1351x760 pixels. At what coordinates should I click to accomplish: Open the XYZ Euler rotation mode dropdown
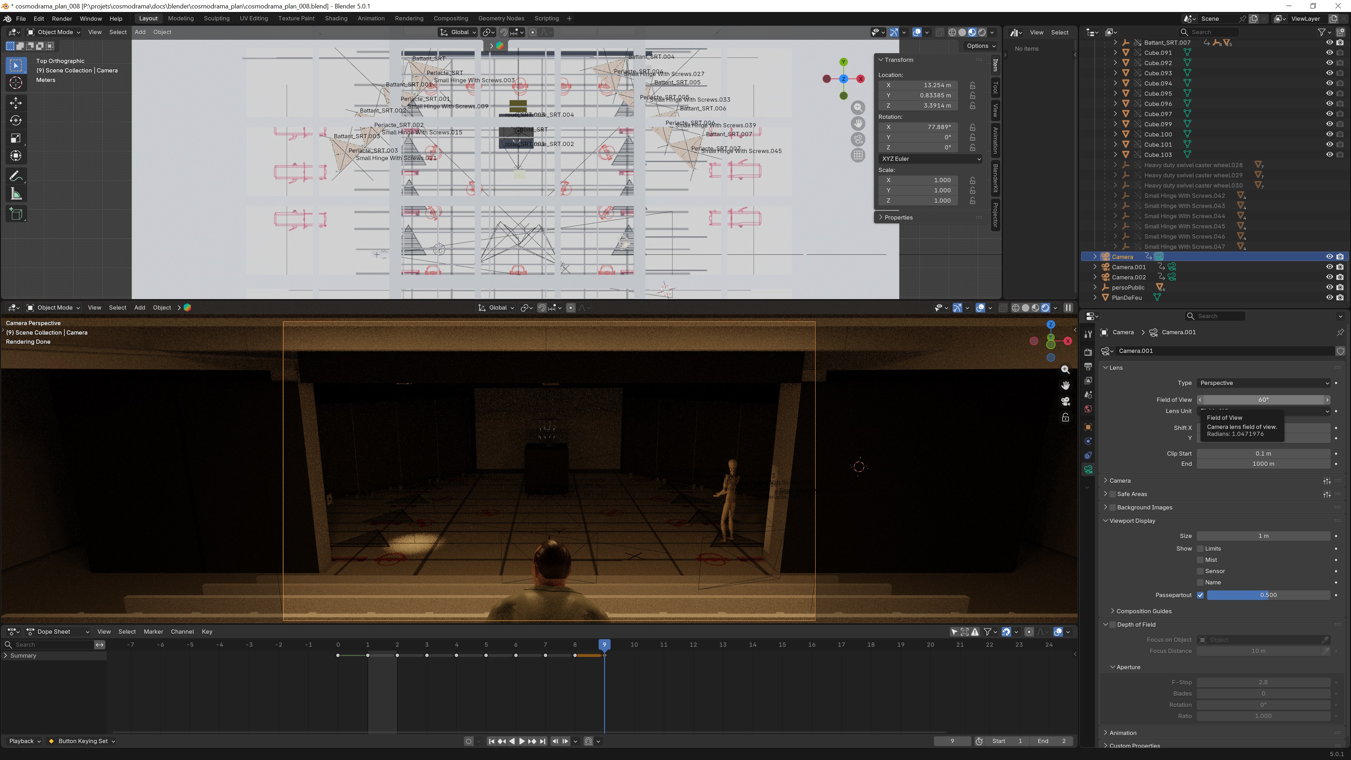click(930, 158)
